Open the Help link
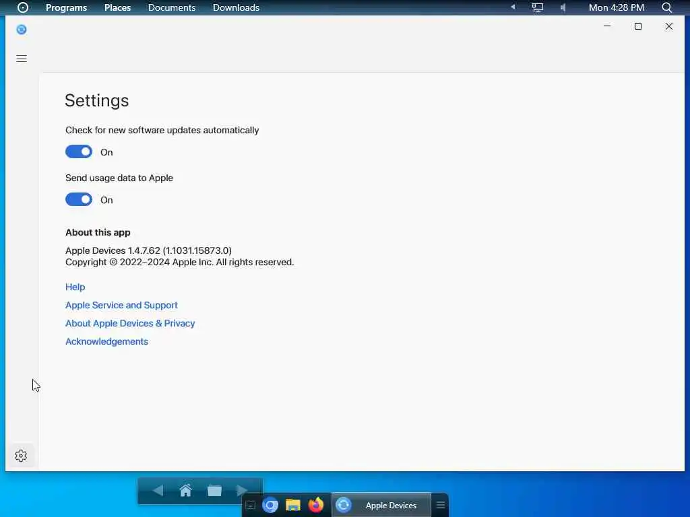Viewport: 690px width, 517px height. [x=75, y=287]
